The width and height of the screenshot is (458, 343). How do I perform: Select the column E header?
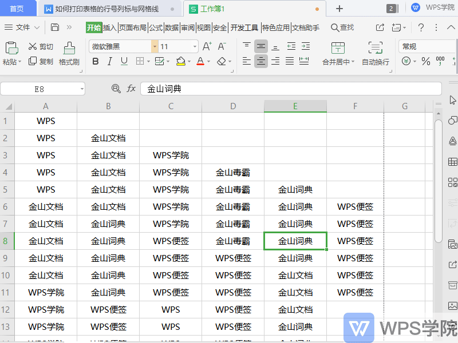[x=295, y=106]
